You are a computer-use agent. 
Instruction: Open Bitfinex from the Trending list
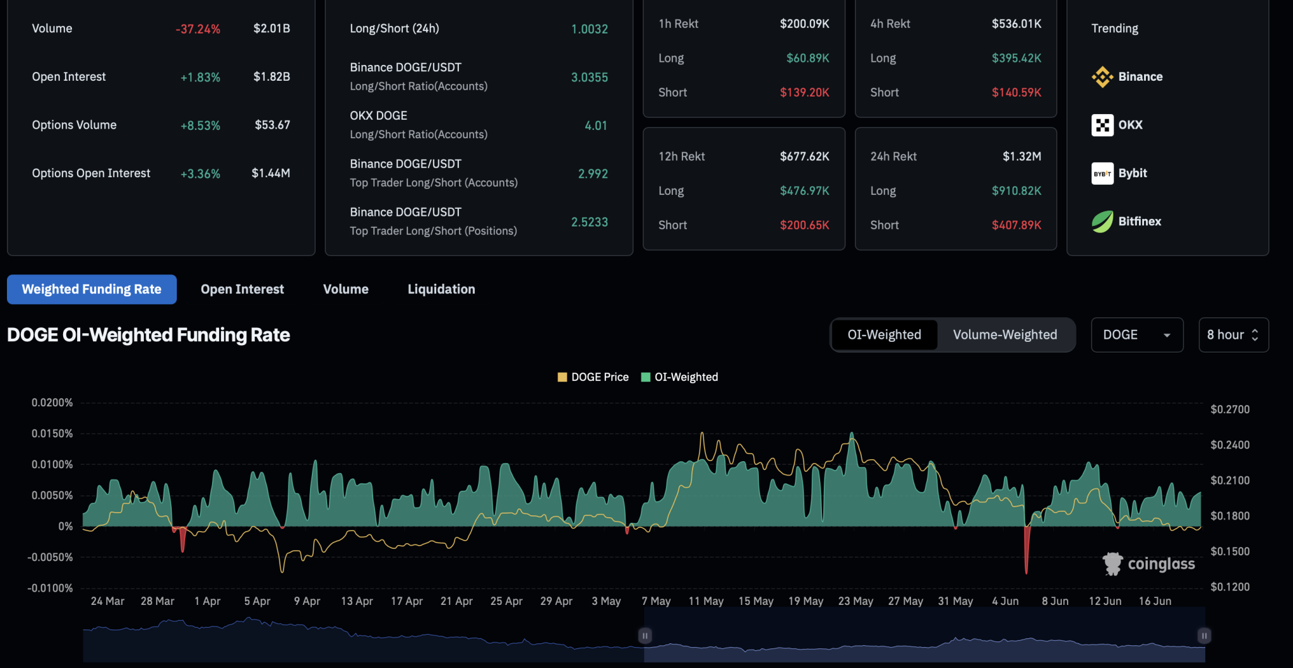click(x=1102, y=221)
